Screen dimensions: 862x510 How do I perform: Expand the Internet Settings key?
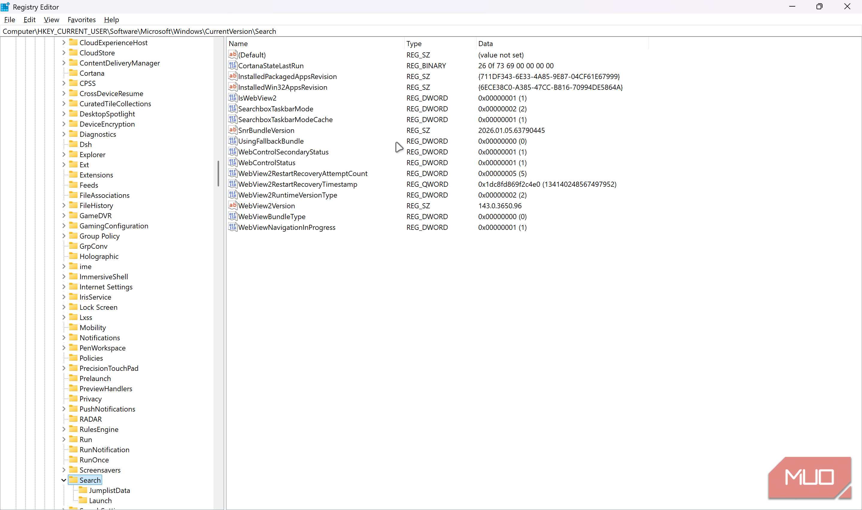63,287
